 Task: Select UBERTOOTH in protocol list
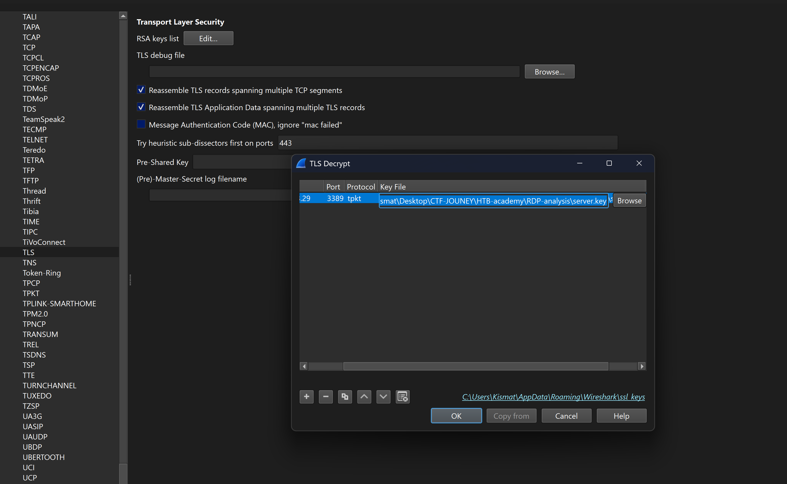[44, 457]
